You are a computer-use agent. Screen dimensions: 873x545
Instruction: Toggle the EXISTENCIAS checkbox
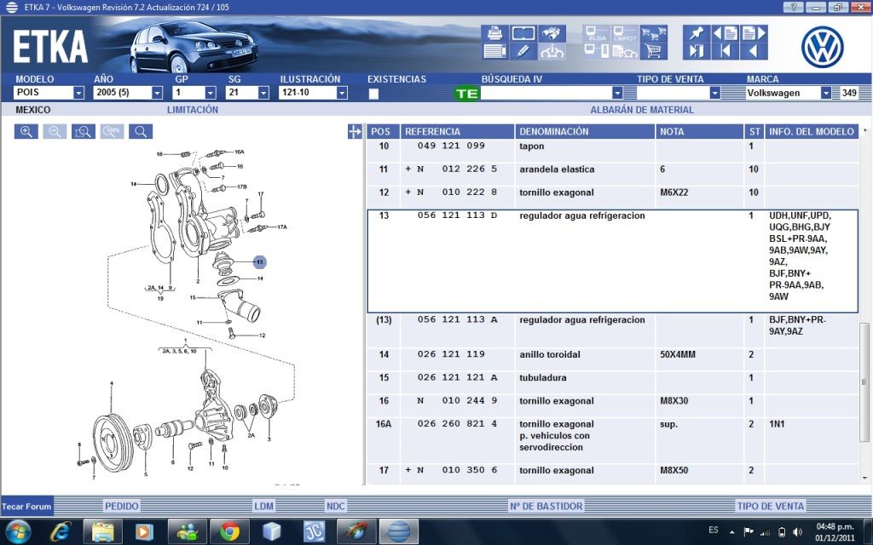tap(373, 94)
